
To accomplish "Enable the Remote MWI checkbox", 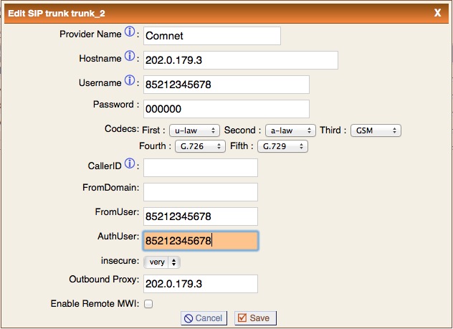I will point(148,304).
